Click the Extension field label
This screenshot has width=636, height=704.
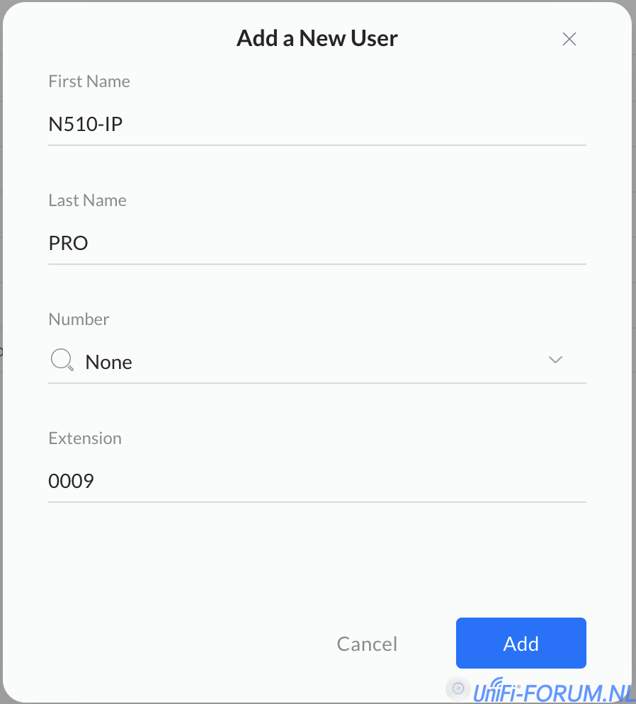(85, 438)
